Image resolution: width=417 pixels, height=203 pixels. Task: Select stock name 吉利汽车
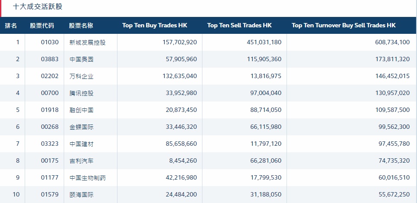[x=81, y=161]
